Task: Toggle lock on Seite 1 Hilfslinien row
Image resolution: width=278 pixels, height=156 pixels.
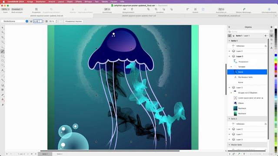Action: click(265, 46)
